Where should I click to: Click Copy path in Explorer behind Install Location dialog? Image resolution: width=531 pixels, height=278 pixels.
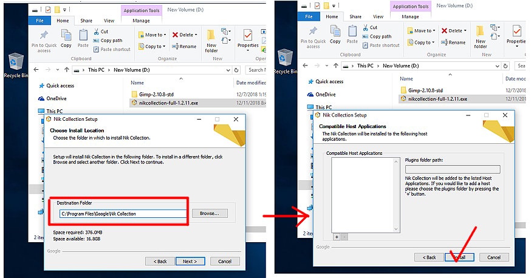click(x=108, y=40)
